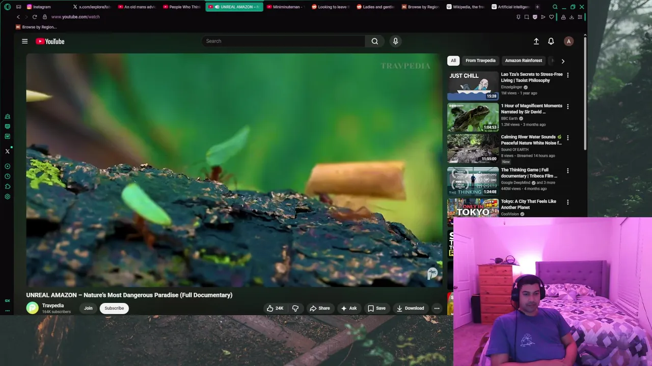
Task: Open the Easy Setup sliders icon
Action: point(580,17)
